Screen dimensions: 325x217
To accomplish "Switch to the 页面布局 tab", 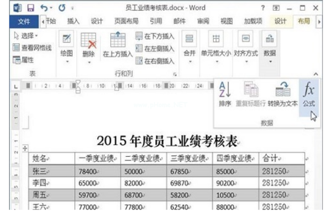I will coord(126,21).
